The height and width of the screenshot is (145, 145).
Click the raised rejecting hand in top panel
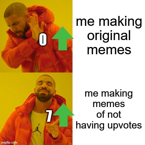tap(37, 28)
